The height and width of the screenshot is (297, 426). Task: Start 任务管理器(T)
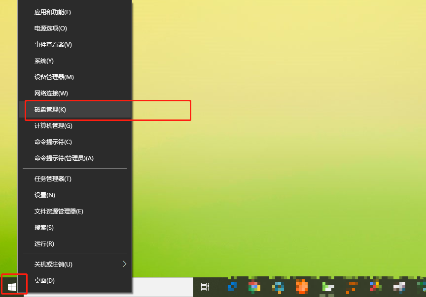(x=53, y=179)
